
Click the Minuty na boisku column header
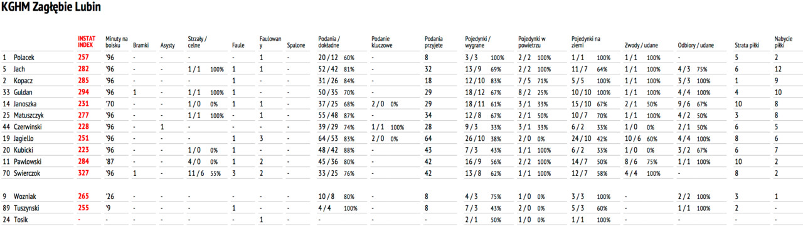click(x=117, y=42)
